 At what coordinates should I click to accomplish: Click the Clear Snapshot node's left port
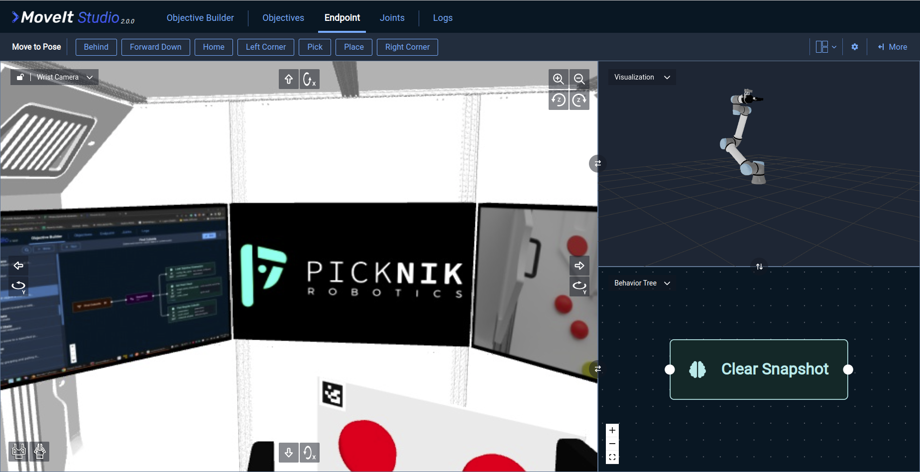tap(670, 370)
